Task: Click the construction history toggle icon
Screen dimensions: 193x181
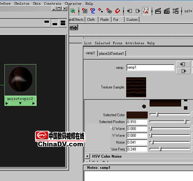Action: coord(146,11)
